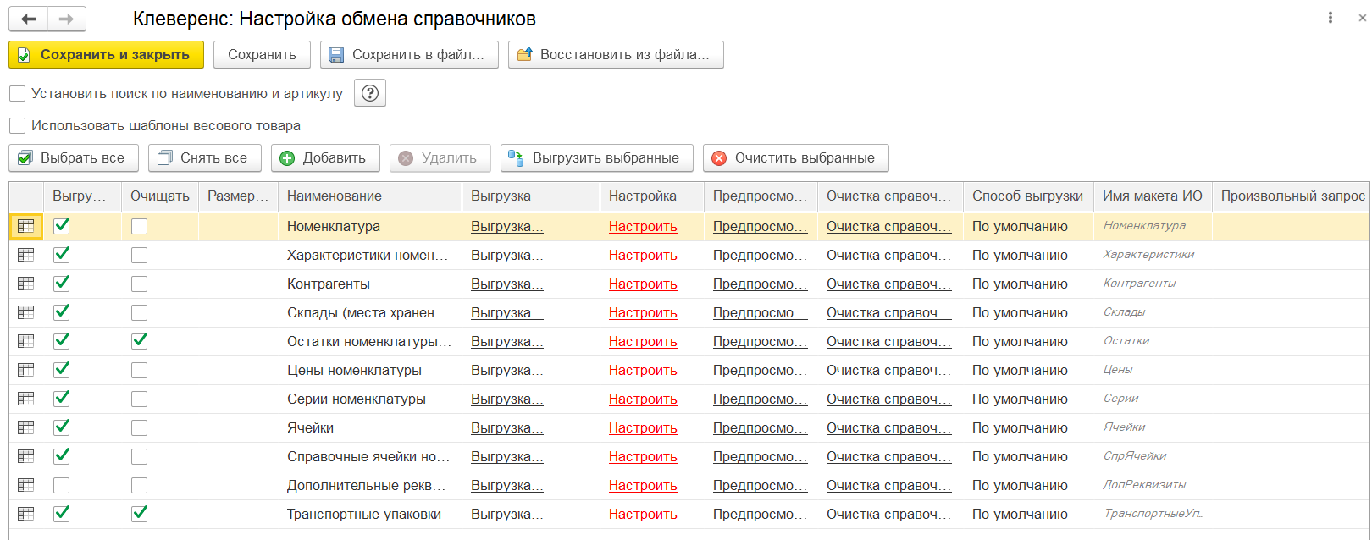The width and height of the screenshot is (1372, 540).
Task: Uncheck Выгружать for Ячейки row
Action: pyautogui.click(x=62, y=427)
